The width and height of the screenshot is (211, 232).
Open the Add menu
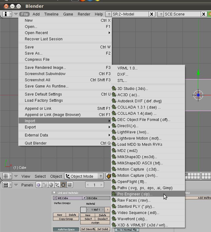coord(36,14)
